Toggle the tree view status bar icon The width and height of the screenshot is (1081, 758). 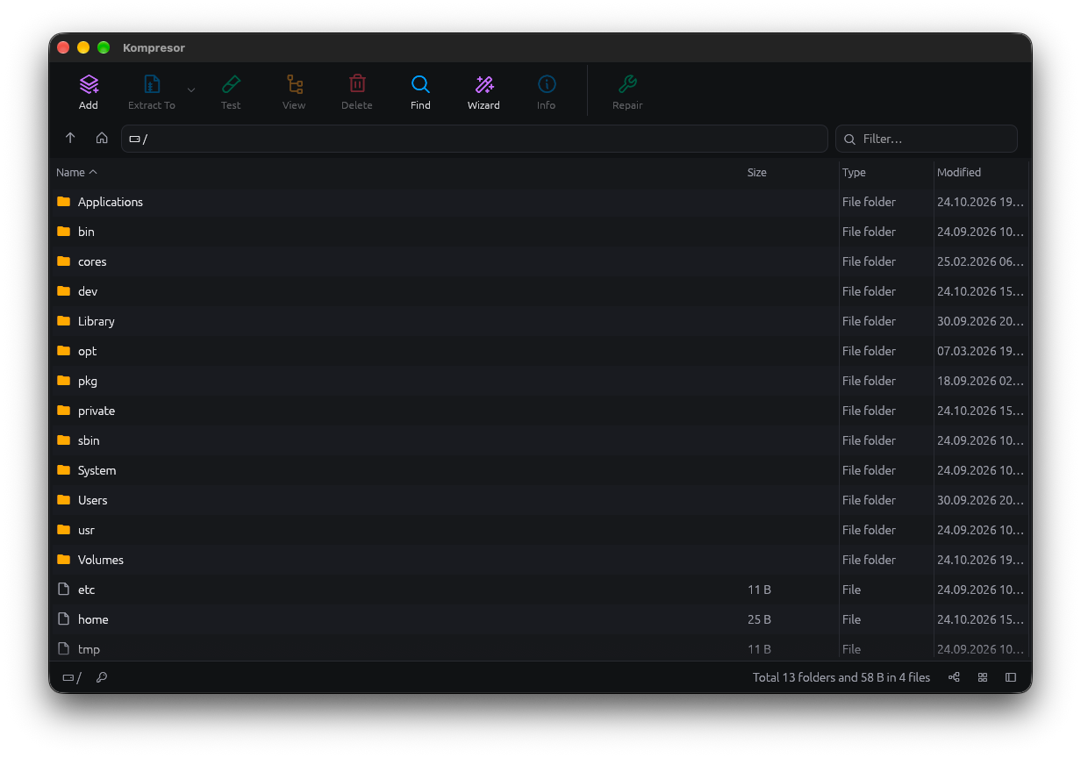point(954,677)
